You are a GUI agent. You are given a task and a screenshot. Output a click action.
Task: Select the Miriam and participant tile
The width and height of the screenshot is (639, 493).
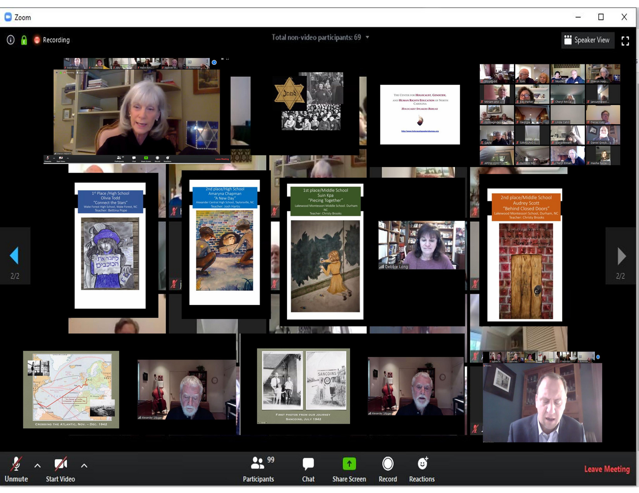[x=497, y=94]
